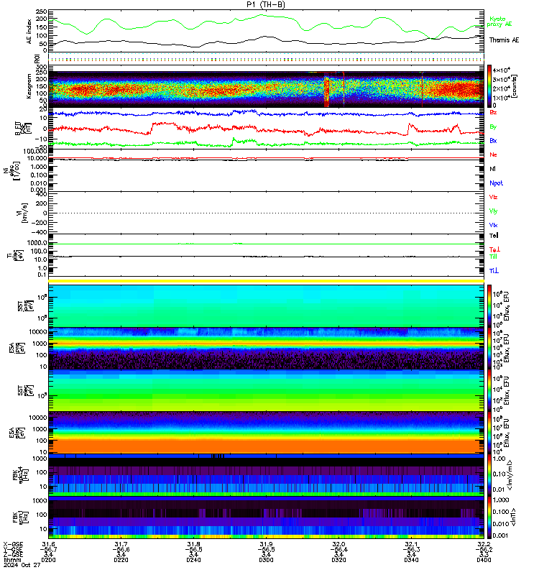
Task: Click the X-GSE row label
Action: click(13, 544)
